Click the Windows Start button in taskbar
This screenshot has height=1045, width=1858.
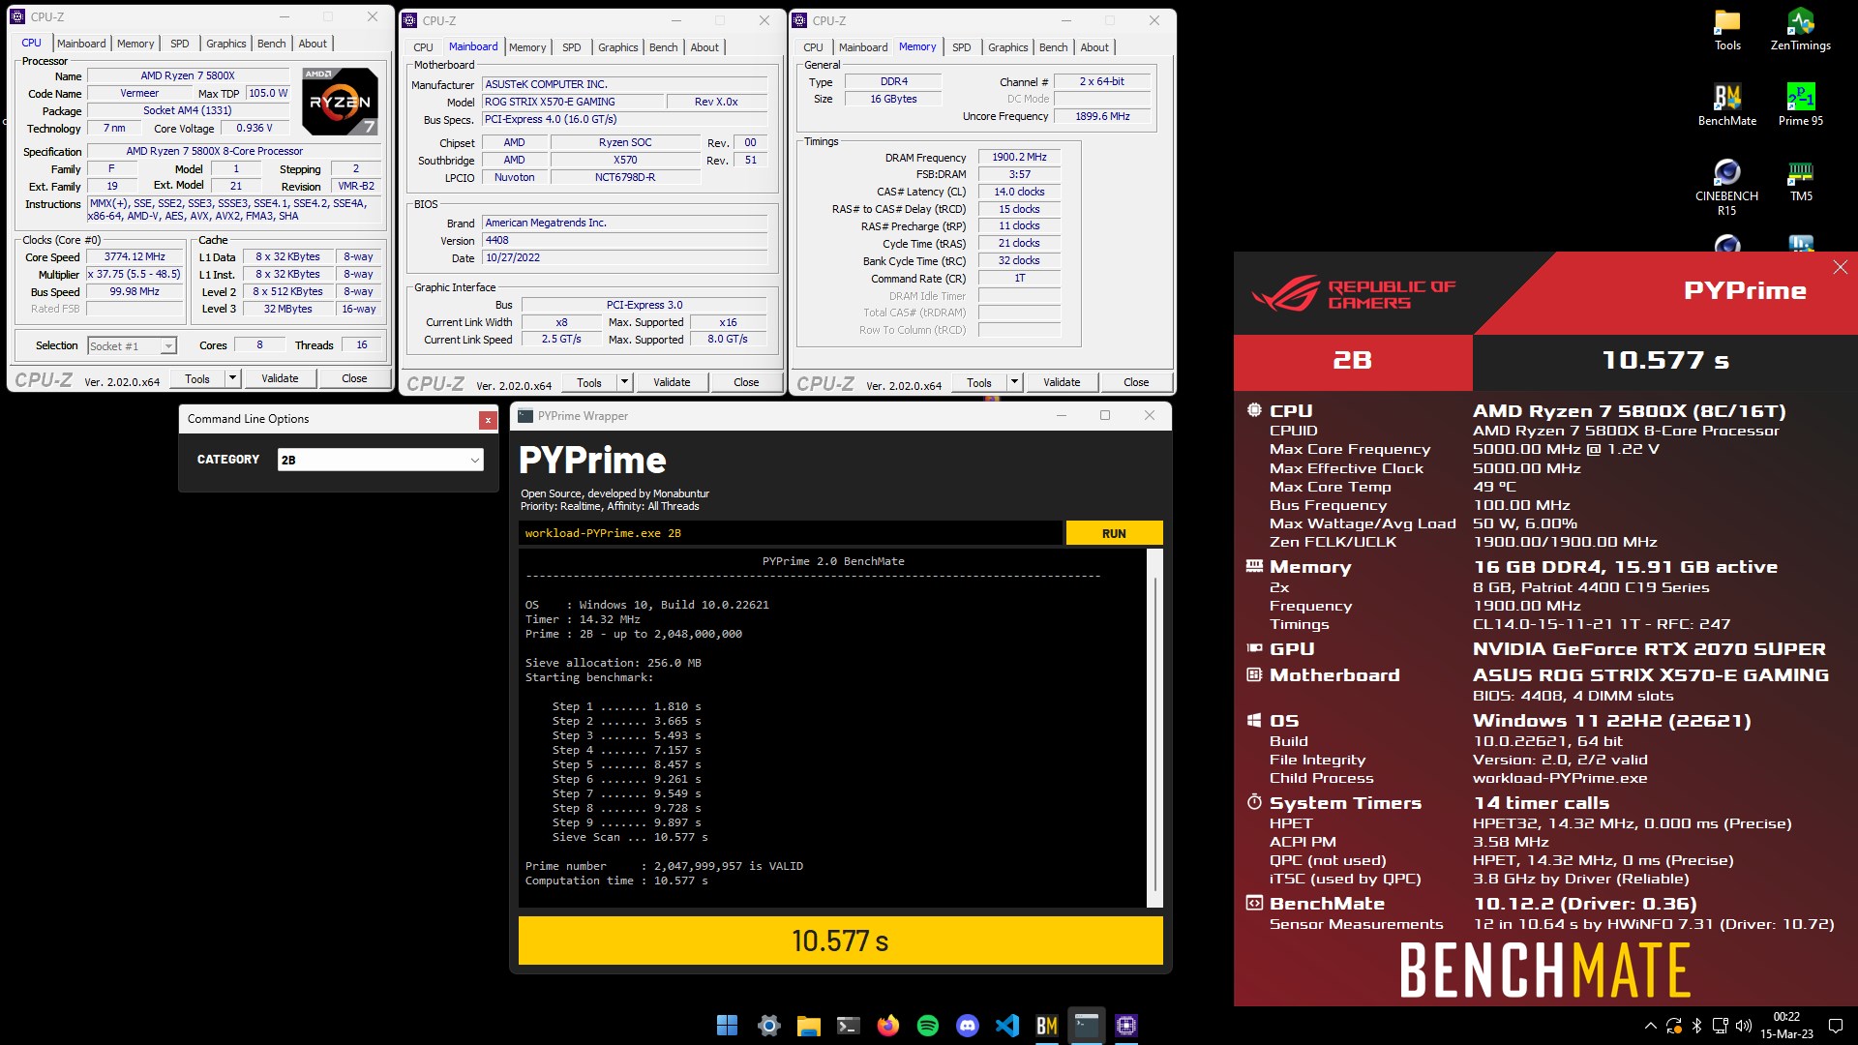pyautogui.click(x=727, y=1026)
